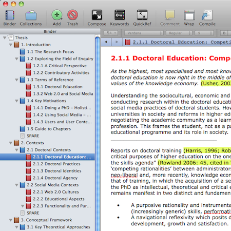Click the binder's blue vertical scrollbar
The image size is (231, 231).
click(98, 133)
